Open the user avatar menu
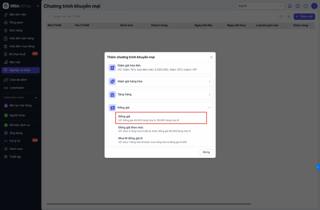The width and height of the screenshot is (320, 210). [314, 6]
